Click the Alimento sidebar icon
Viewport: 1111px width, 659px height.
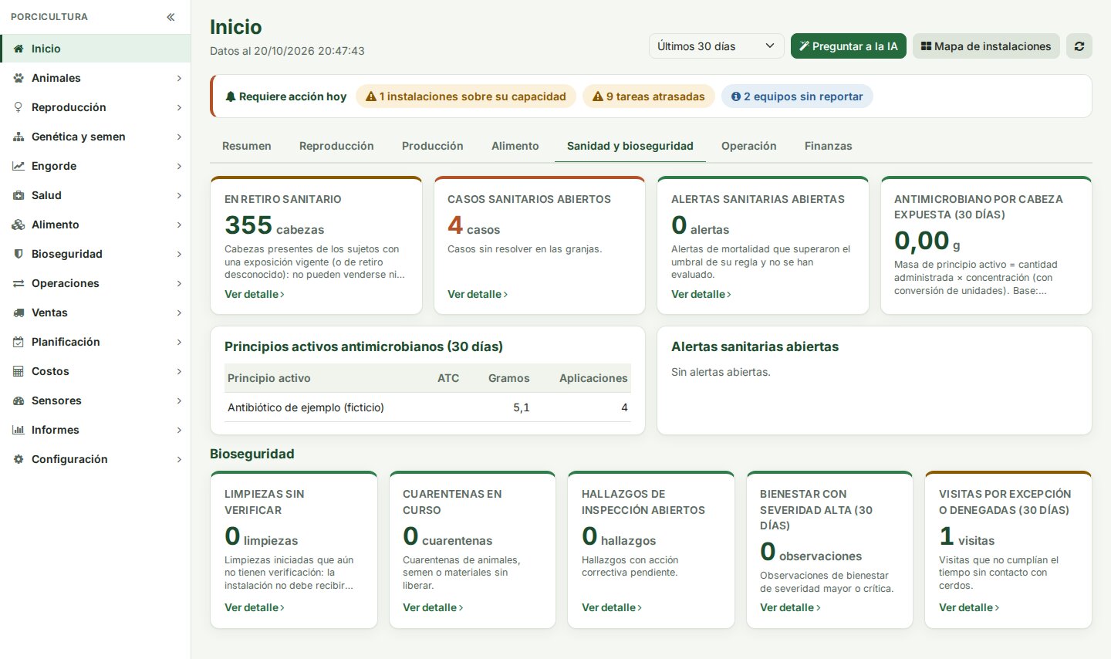tap(19, 225)
